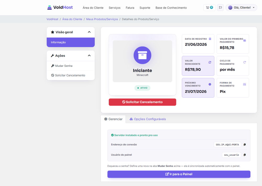Screen dimensions: 262x186
Task: Click the VoidHost logo
Action: (x=60, y=8)
